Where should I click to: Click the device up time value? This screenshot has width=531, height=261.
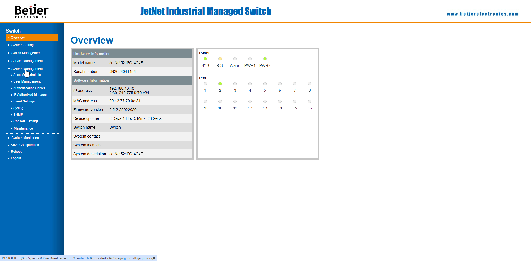coord(135,118)
